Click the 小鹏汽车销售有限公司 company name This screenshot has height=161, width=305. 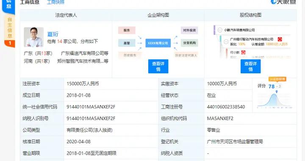coord(239,30)
